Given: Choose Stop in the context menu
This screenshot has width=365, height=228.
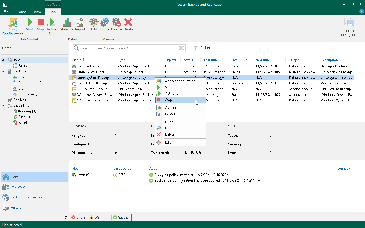Looking at the screenshot, I should click(169, 100).
